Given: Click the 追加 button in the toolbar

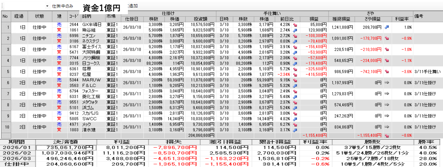Looking at the screenshot, I should (132, 6).
